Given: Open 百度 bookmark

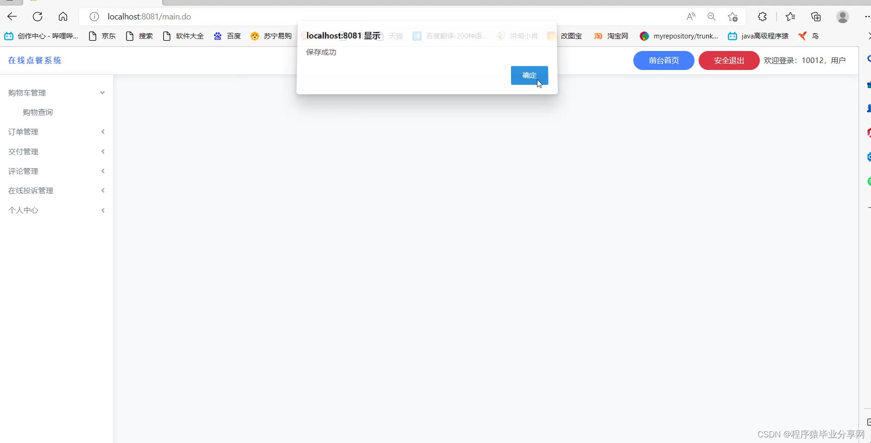Looking at the screenshot, I should pos(227,36).
